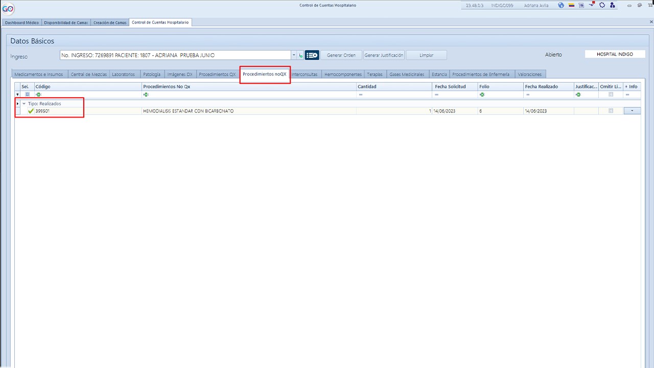Open Laboratorios tab

(x=124, y=74)
